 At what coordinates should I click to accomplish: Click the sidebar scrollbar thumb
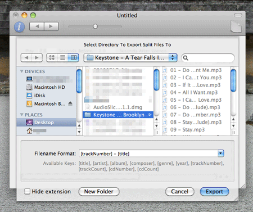[79, 81]
